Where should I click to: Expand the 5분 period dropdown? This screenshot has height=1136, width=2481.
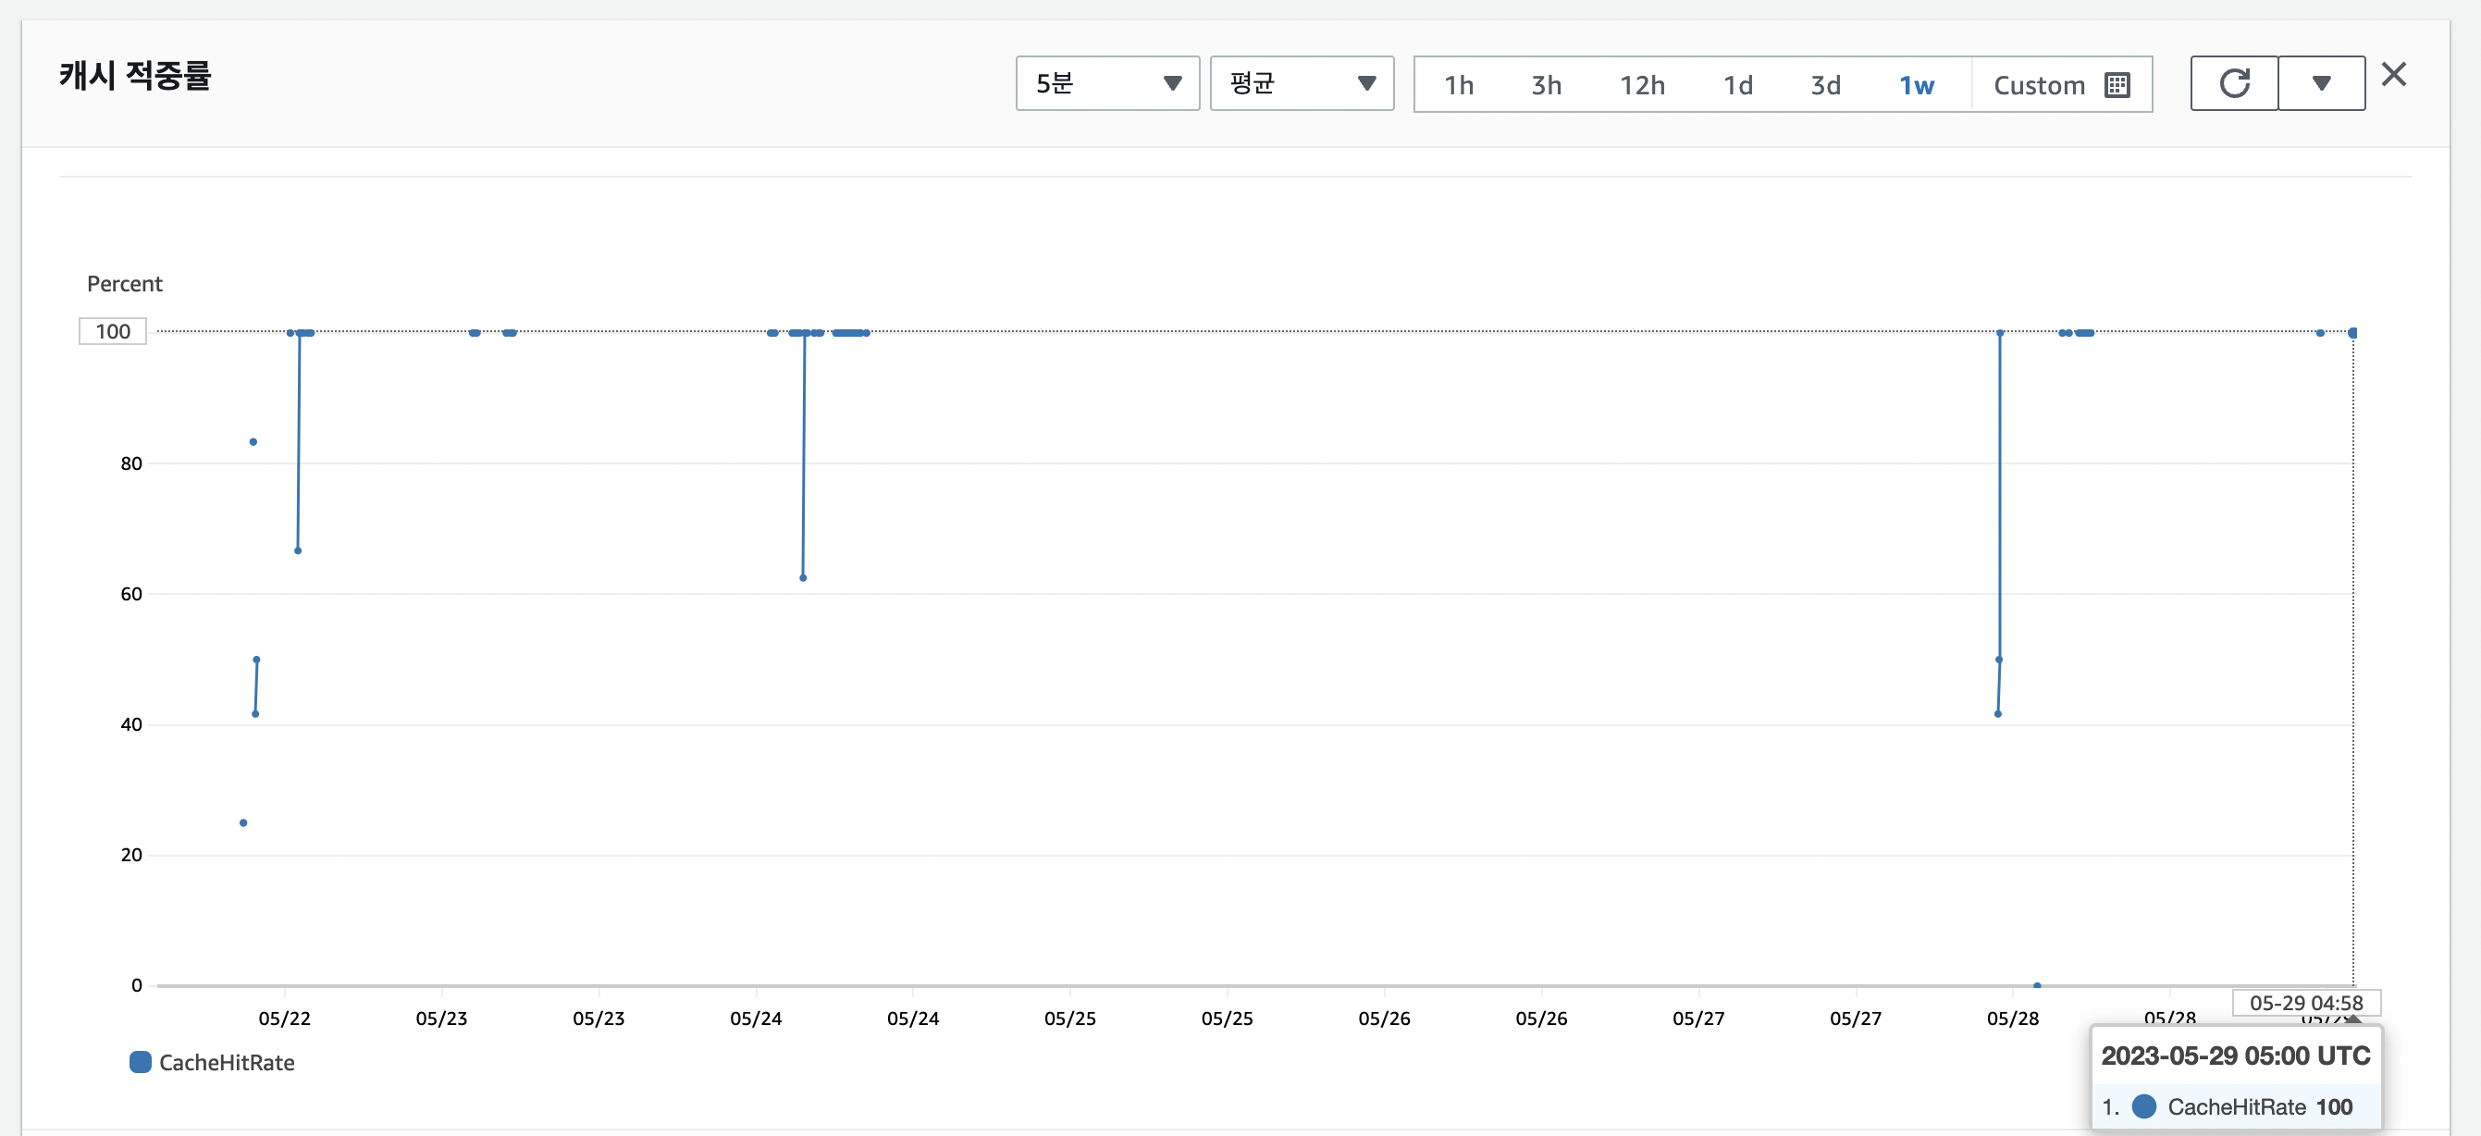click(x=1106, y=84)
